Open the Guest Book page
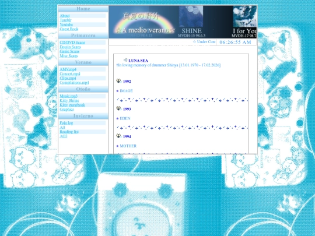315x236 pixels. [69, 29]
